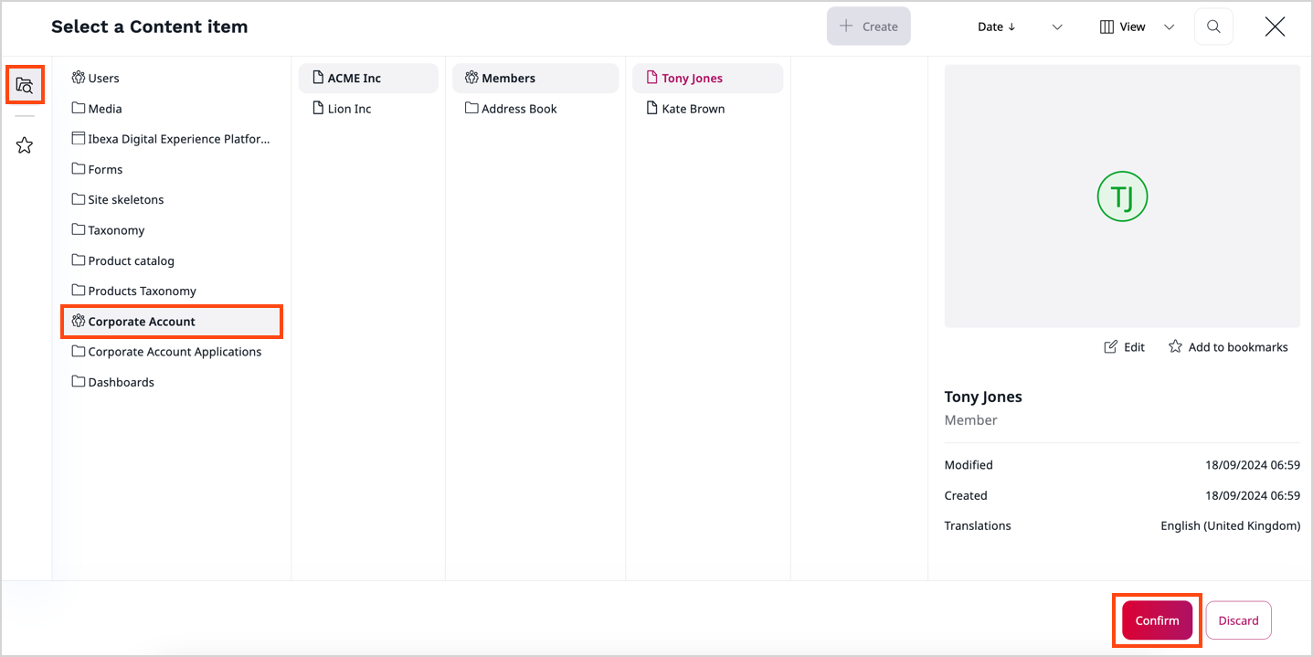1313x657 pixels.
Task: Close the Select a Content item dialog
Action: click(x=1275, y=26)
